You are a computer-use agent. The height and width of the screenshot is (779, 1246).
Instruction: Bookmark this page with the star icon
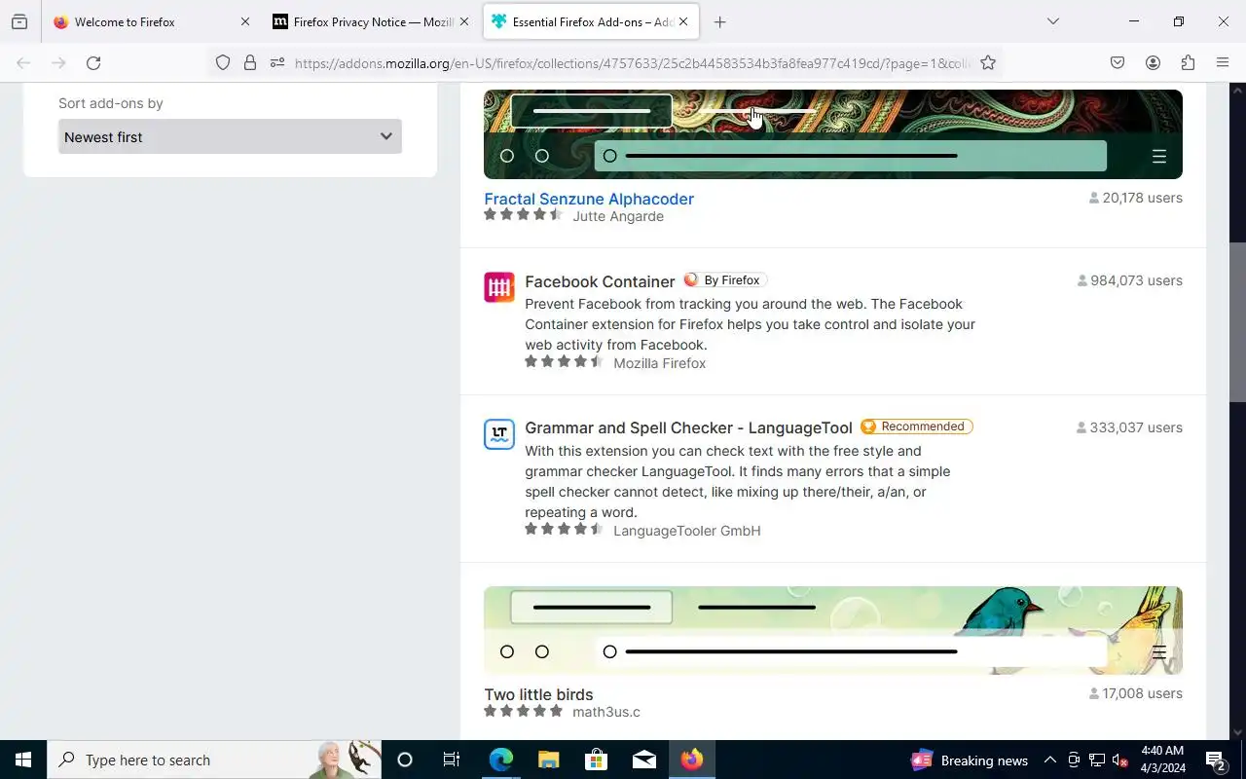[988, 63]
